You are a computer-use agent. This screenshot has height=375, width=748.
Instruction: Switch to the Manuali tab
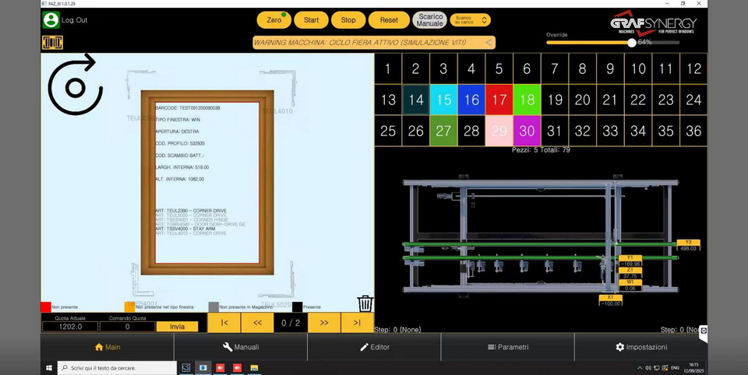tap(241, 347)
